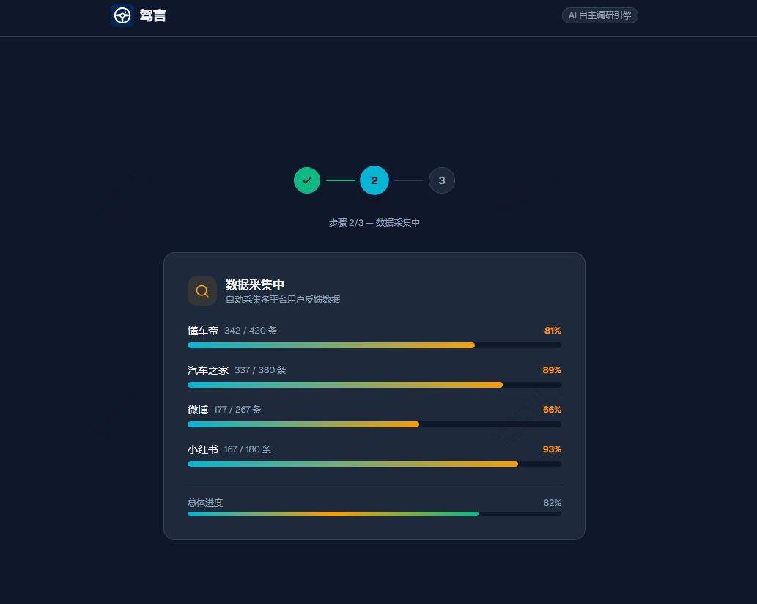Click the 步骤 2/3 status caption
The width and height of the screenshot is (757, 604).
(374, 223)
